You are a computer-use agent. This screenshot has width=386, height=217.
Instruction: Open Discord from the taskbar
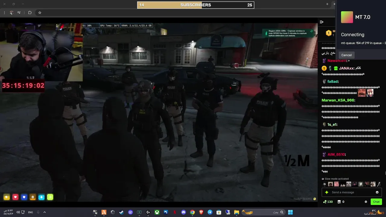coord(184,212)
